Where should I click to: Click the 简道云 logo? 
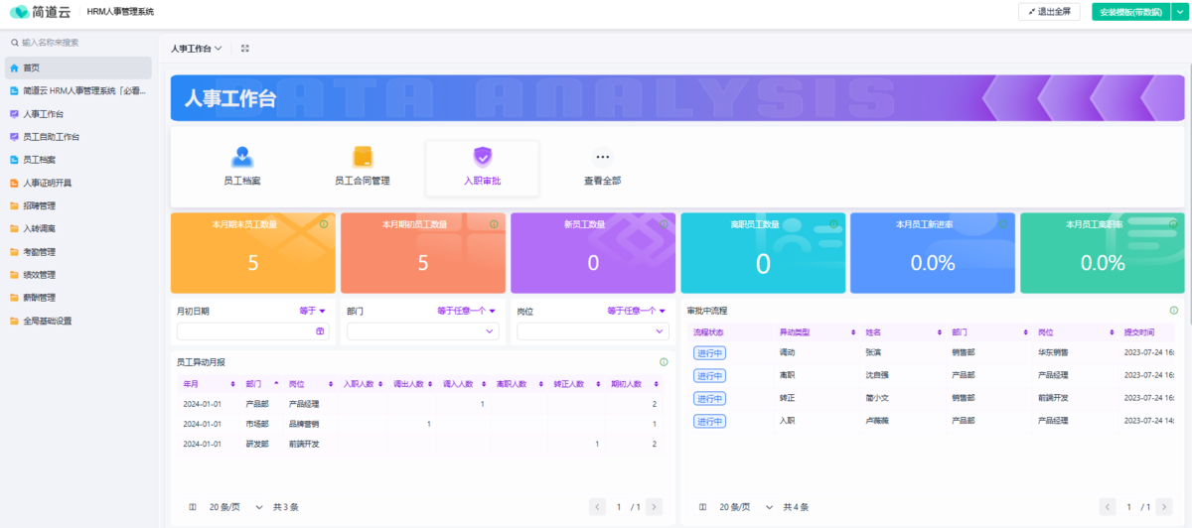(41, 12)
